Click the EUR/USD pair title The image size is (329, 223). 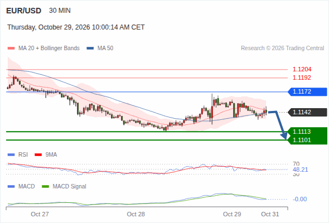click(24, 11)
